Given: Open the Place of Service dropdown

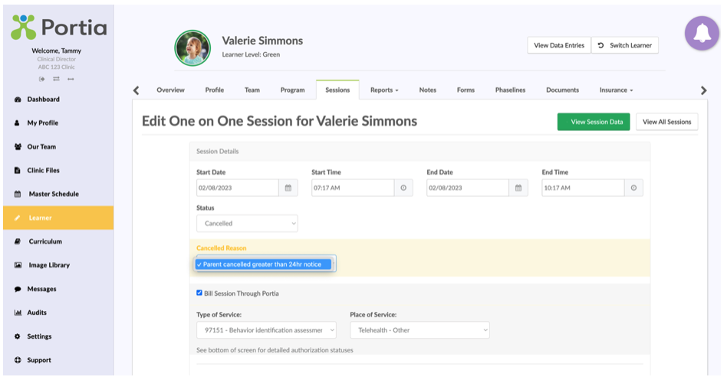Looking at the screenshot, I should tap(419, 330).
